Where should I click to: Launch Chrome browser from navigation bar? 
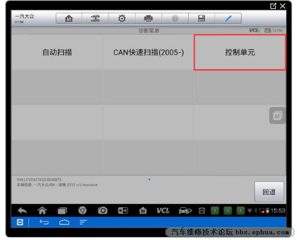82,210
